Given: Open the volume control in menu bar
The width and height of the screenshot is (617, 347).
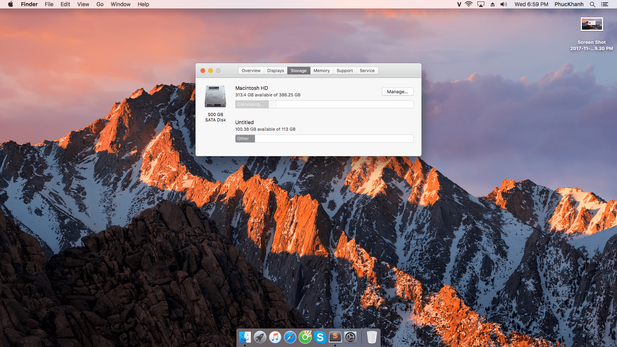Looking at the screenshot, I should (504, 4).
